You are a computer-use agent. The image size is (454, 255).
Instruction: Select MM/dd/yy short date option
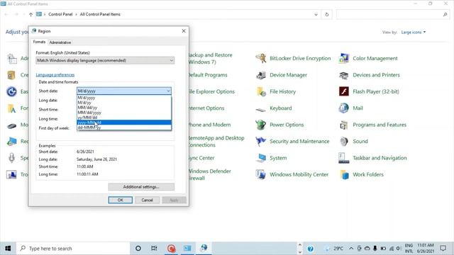pyautogui.click(x=124, y=108)
